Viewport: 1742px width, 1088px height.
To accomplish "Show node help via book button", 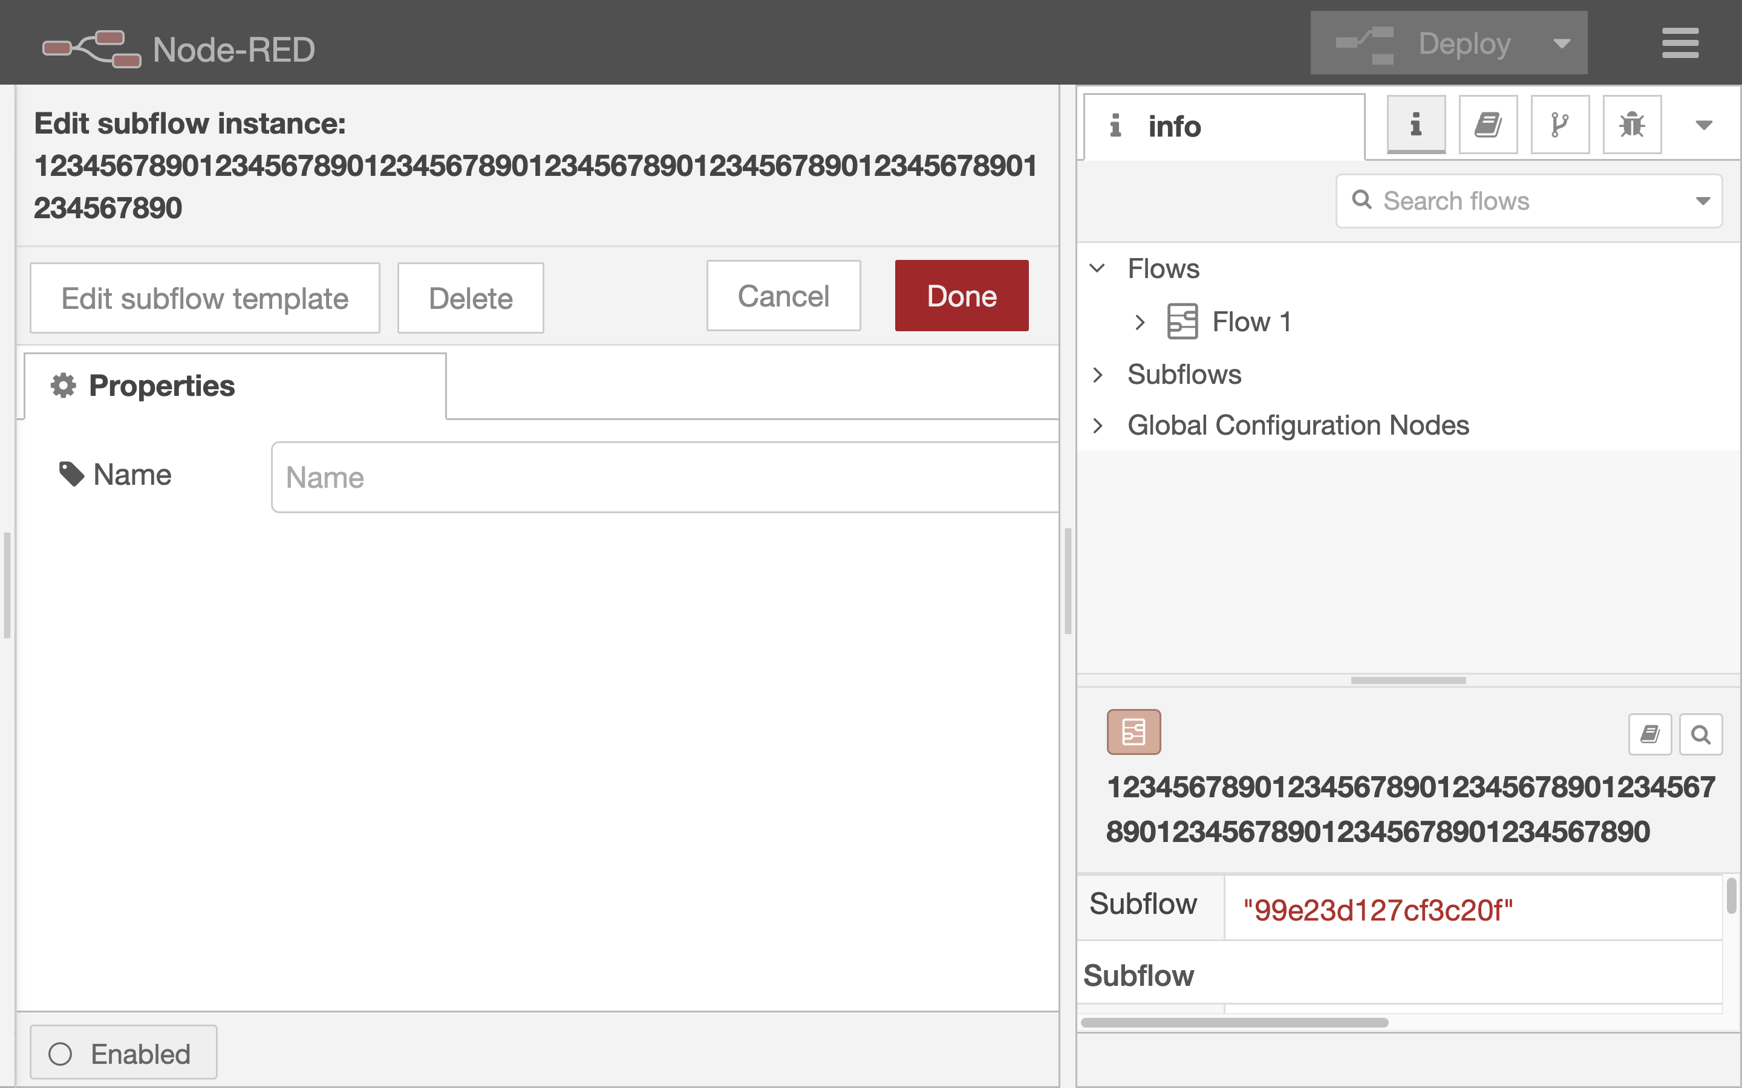I will click(x=1650, y=734).
